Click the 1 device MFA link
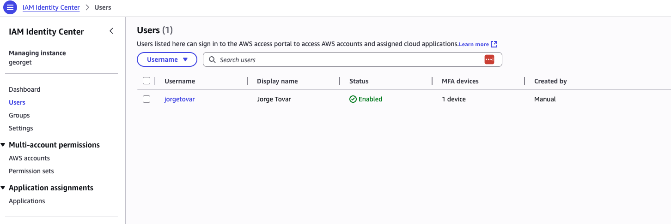This screenshot has width=671, height=224. [454, 99]
